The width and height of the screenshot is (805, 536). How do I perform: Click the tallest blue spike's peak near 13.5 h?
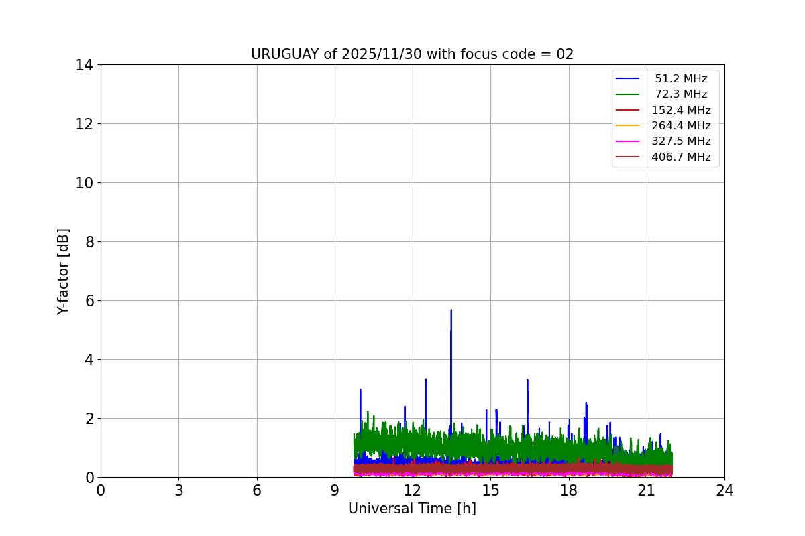coord(451,310)
